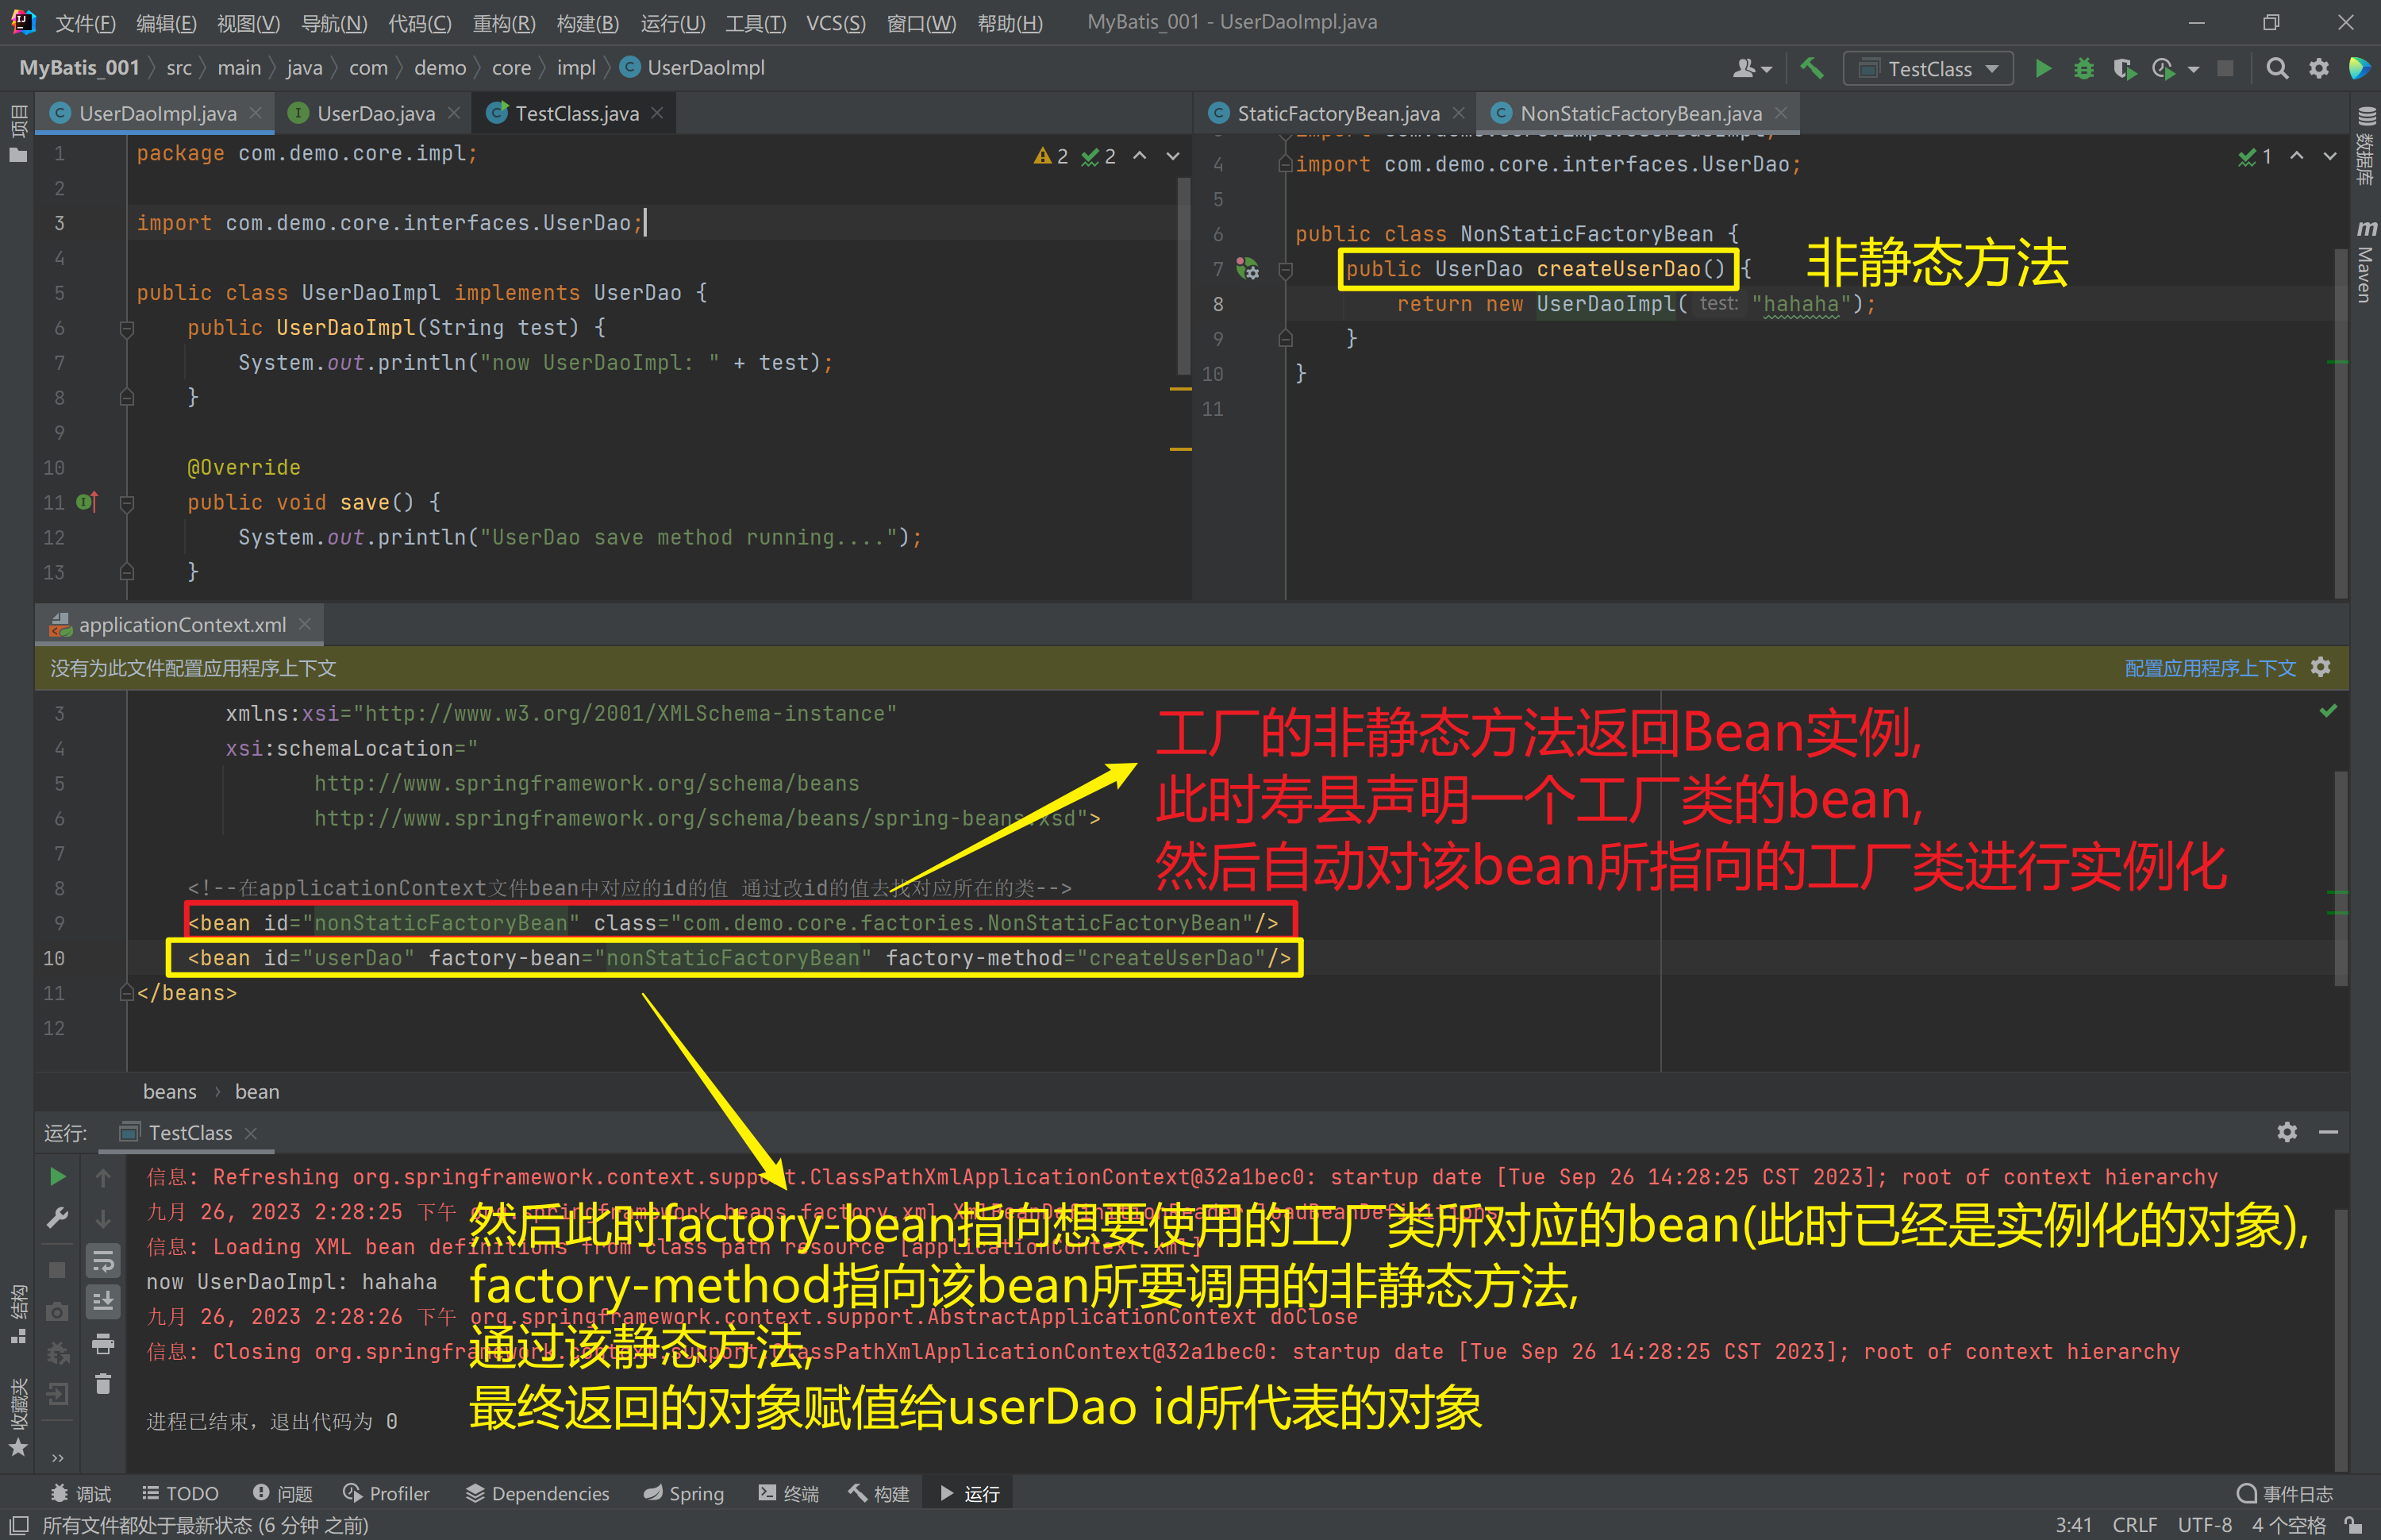
Task: Click the print icon in run console
Action: pyautogui.click(x=103, y=1344)
